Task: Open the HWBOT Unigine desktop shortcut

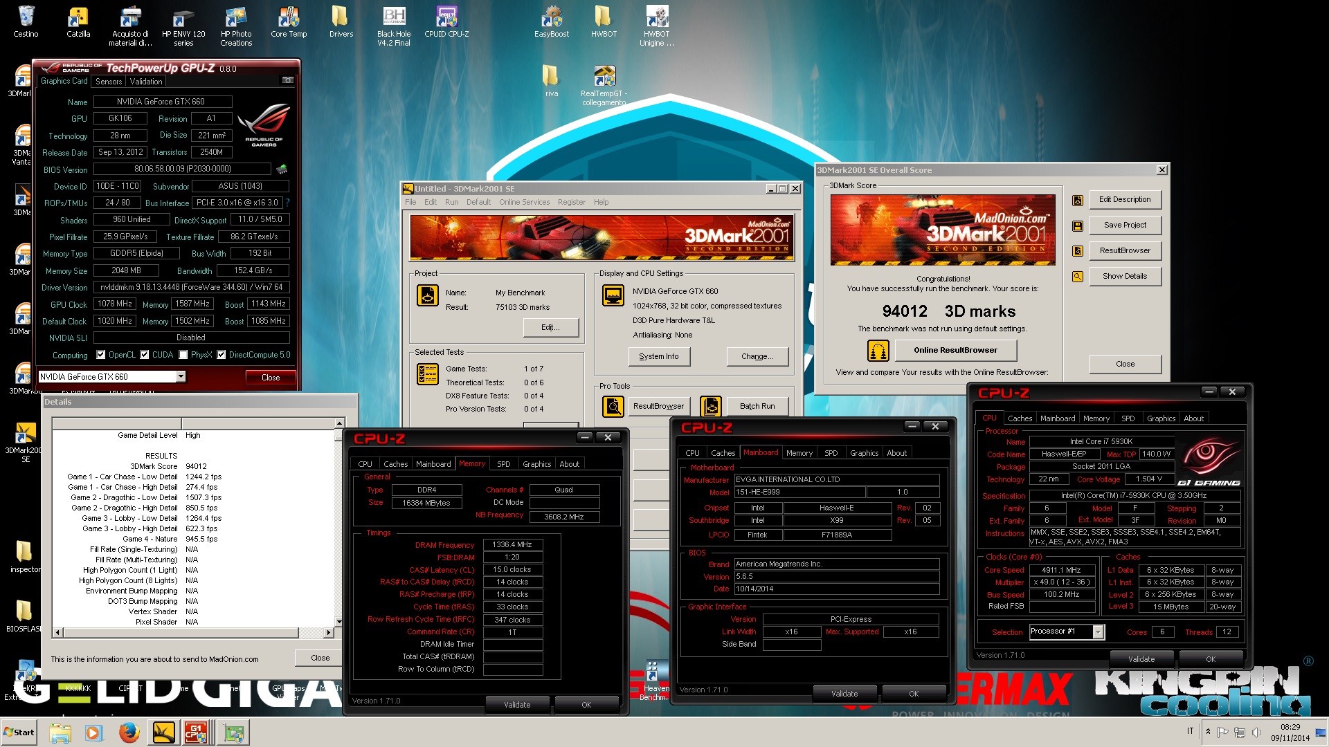Action: pyautogui.click(x=656, y=26)
